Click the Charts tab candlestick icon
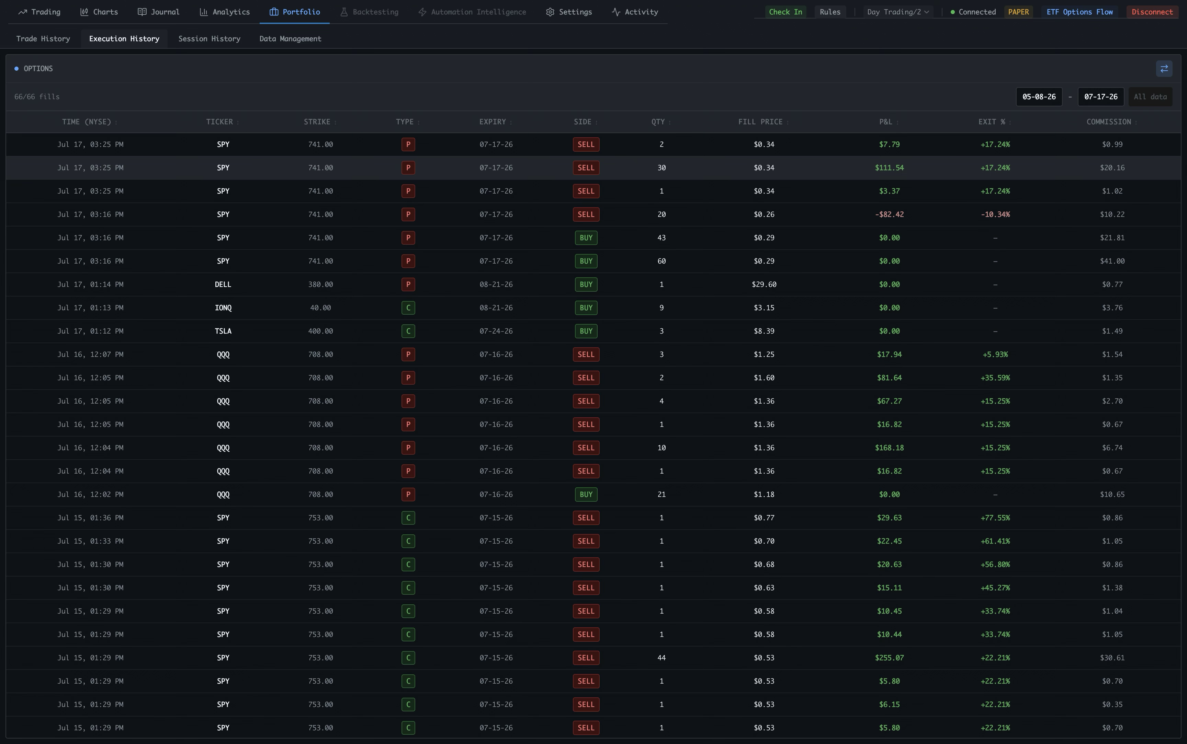This screenshot has height=744, width=1187. coord(84,12)
